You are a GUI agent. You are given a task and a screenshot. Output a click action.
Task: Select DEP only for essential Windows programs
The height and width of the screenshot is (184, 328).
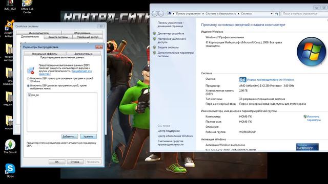click(28, 79)
